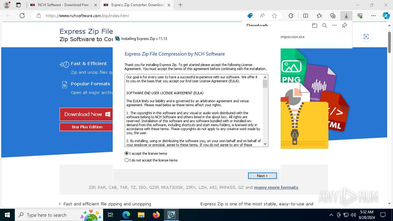Image resolution: width=393 pixels, height=221 pixels.
Task: Select I do not accept the license terms
Action: coord(151,160)
